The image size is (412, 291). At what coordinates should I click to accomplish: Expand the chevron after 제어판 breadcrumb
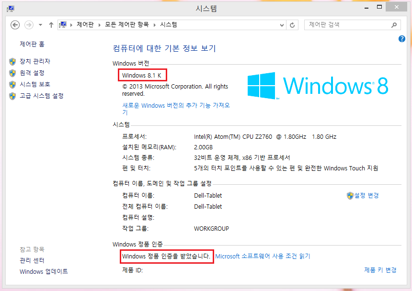pyautogui.click(x=99, y=25)
